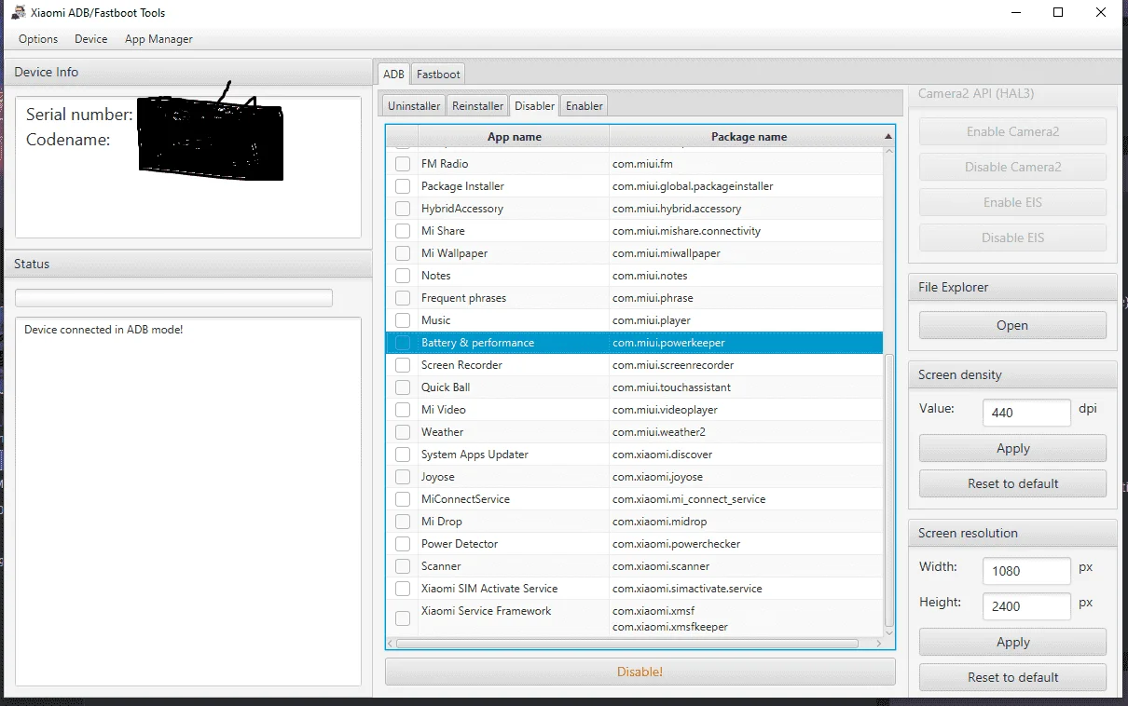1128x706 pixels.
Task: Click the app icon in the title bar
Action: pyautogui.click(x=18, y=13)
